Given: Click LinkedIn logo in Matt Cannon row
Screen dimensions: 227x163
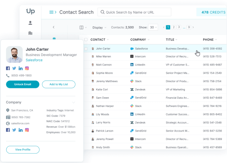Looking at the screenshot, I should point(132,65).
